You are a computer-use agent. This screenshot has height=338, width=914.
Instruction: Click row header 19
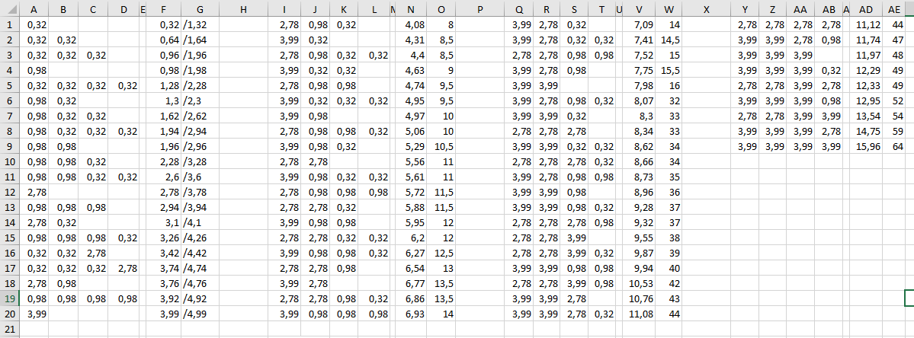pyautogui.click(x=10, y=298)
